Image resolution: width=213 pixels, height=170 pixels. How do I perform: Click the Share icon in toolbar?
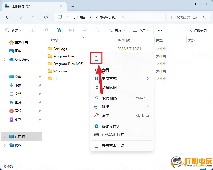(84, 30)
